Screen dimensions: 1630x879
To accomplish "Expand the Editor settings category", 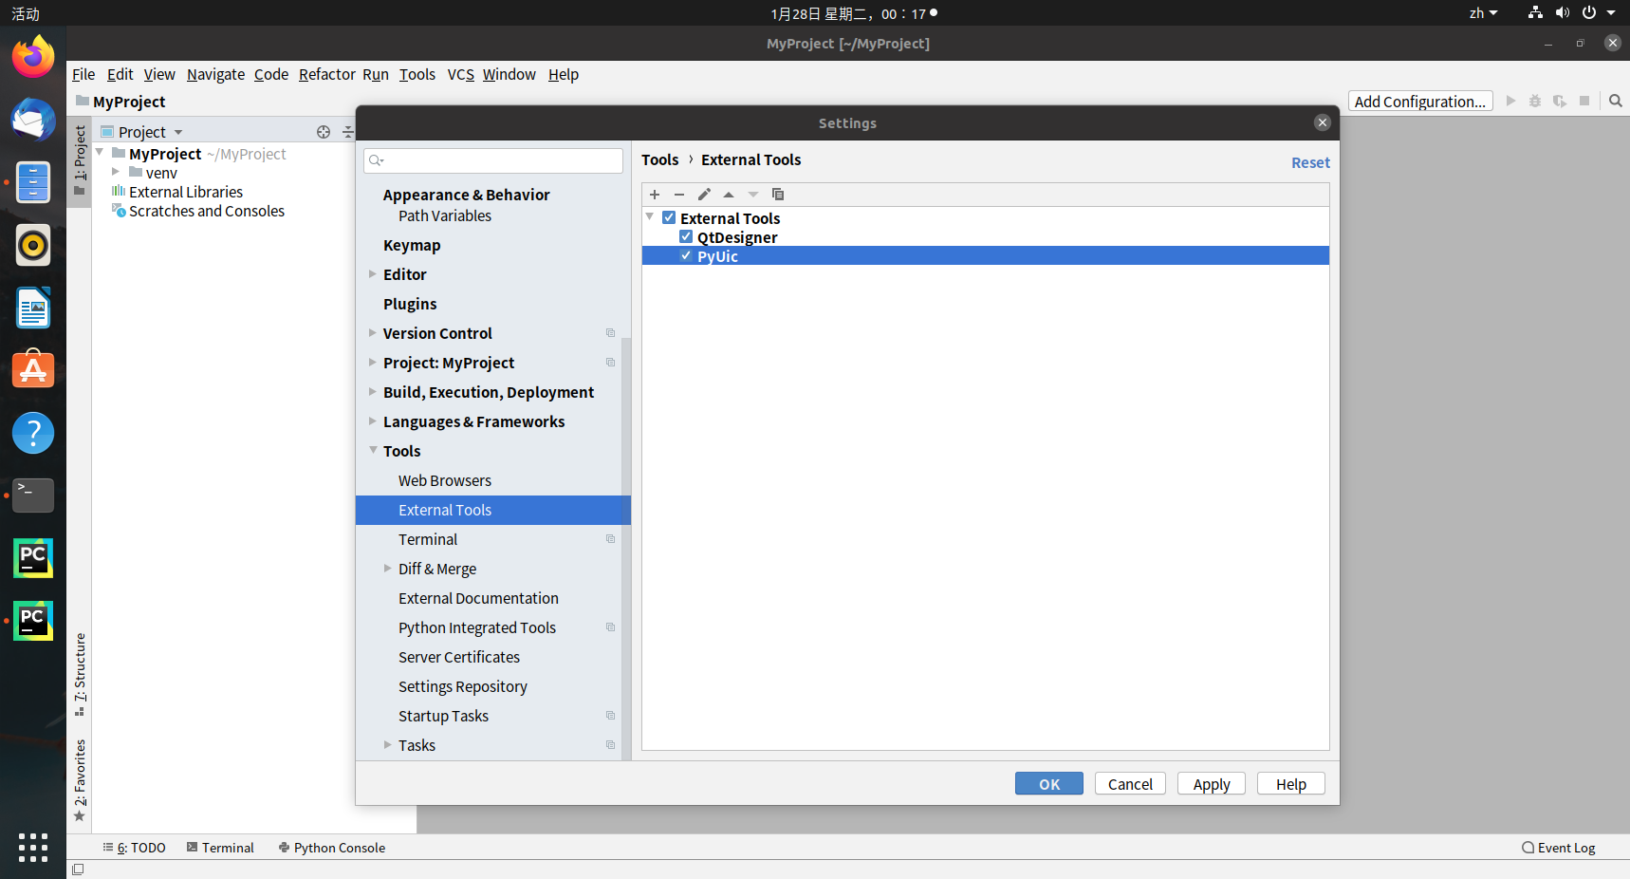I will pos(373,273).
